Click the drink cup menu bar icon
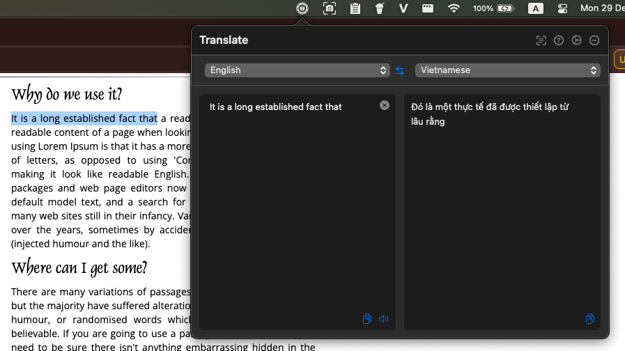The height and width of the screenshot is (351, 625). (379, 8)
